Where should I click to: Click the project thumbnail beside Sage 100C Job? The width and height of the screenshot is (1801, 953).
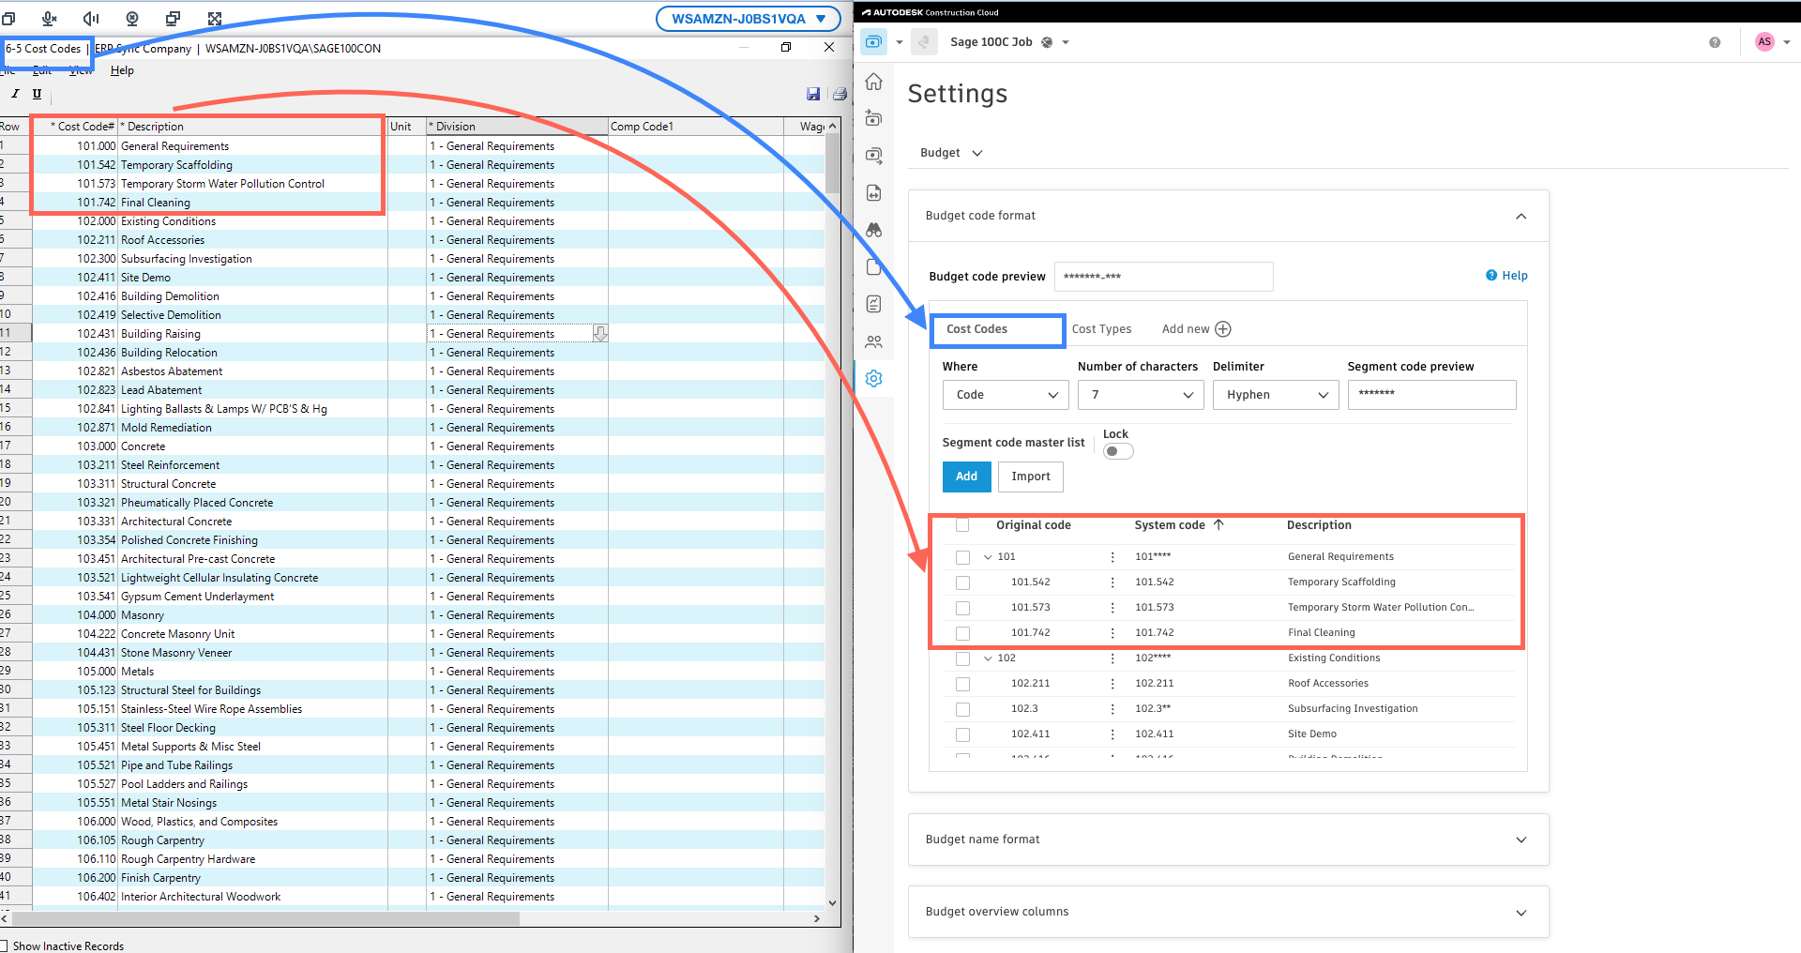click(x=924, y=42)
